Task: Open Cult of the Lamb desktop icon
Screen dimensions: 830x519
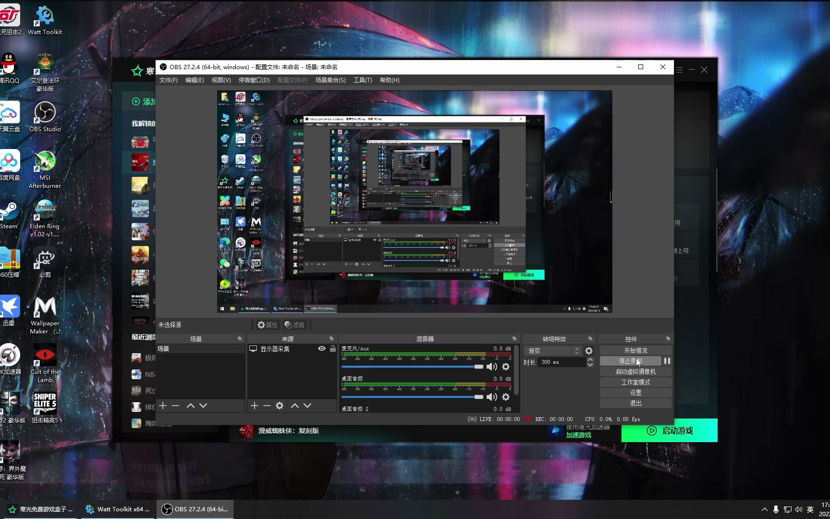Action: [x=45, y=363]
